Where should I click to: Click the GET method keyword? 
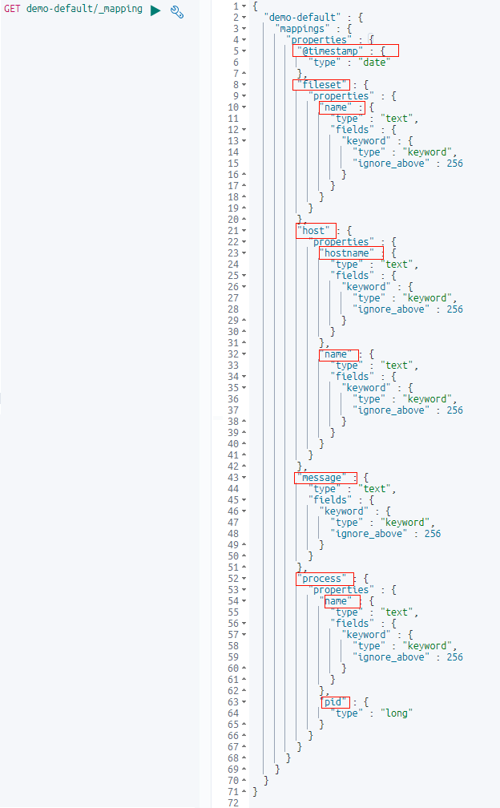pyautogui.click(x=12, y=9)
